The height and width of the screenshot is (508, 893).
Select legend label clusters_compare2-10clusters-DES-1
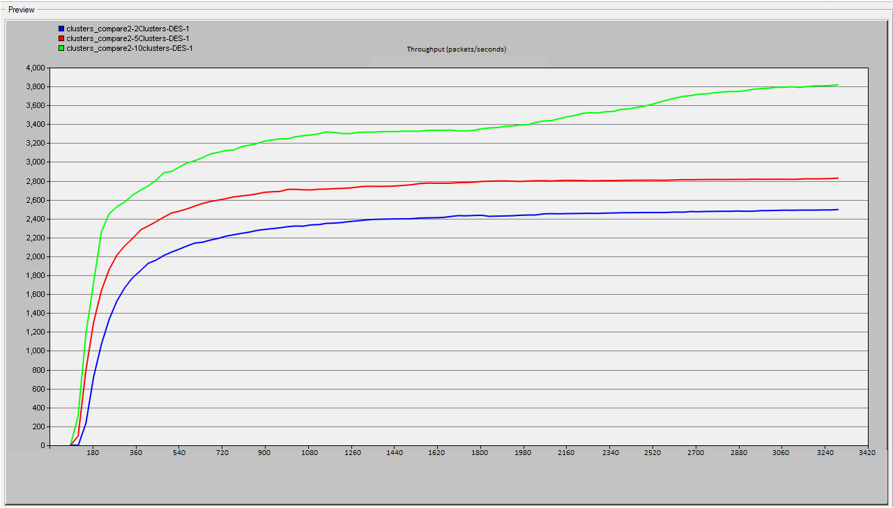(x=129, y=48)
